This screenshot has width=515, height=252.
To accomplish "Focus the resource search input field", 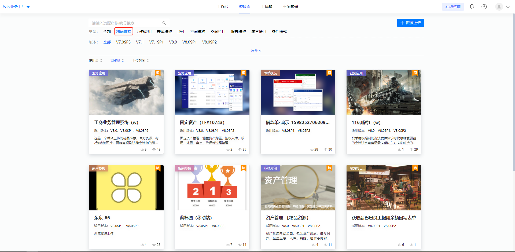I will point(129,23).
